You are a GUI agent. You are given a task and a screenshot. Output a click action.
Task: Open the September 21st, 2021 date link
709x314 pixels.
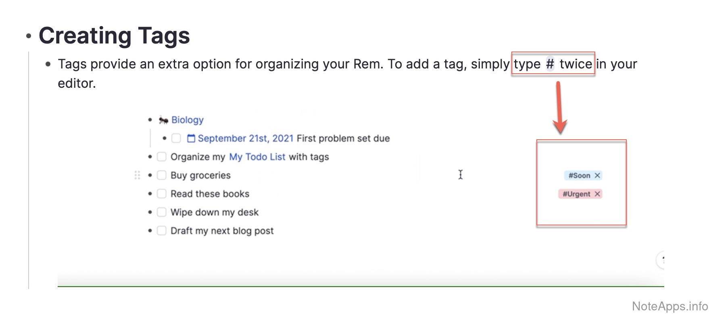click(x=245, y=138)
